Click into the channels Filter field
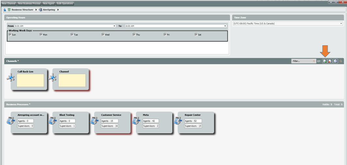 click(301, 61)
